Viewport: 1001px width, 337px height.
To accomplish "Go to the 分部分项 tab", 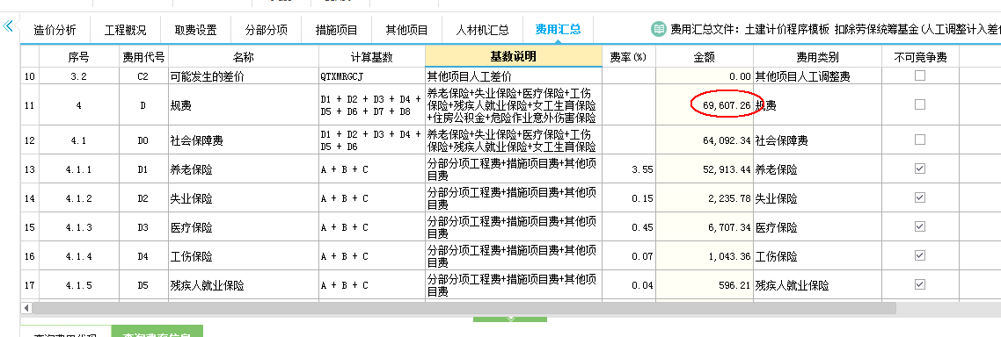I will coord(266,30).
